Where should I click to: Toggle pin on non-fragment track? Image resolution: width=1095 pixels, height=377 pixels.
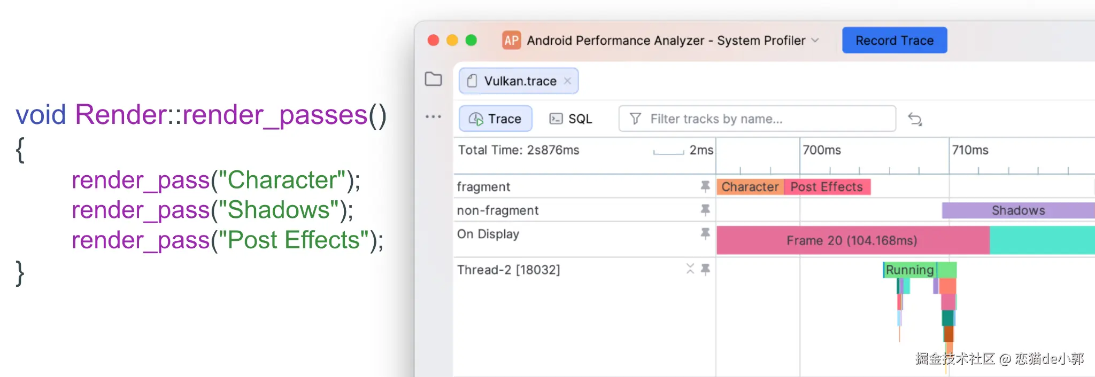tap(705, 210)
